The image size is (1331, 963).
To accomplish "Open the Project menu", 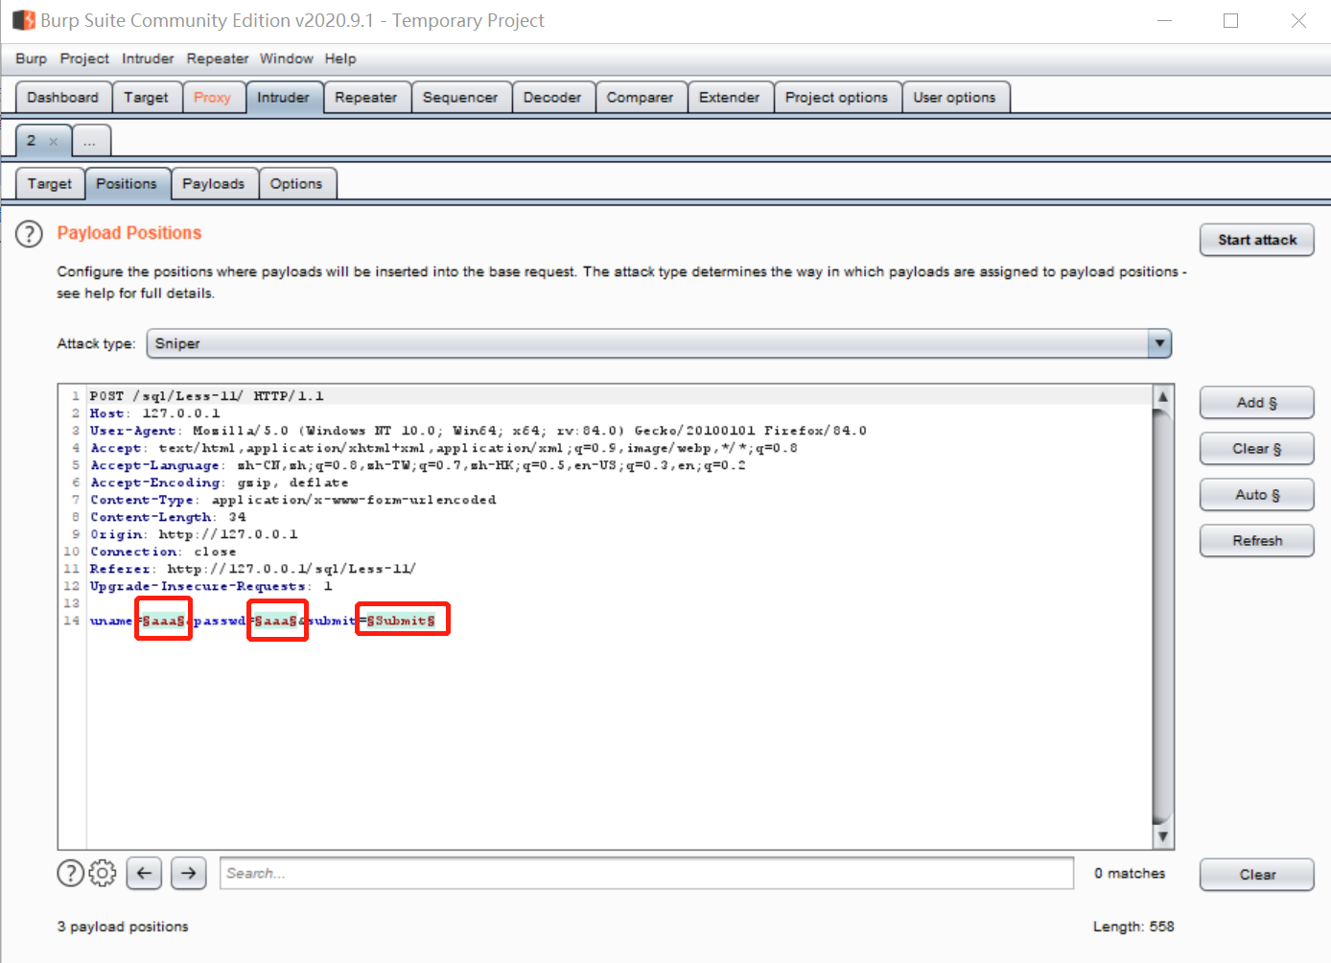I will tap(84, 59).
